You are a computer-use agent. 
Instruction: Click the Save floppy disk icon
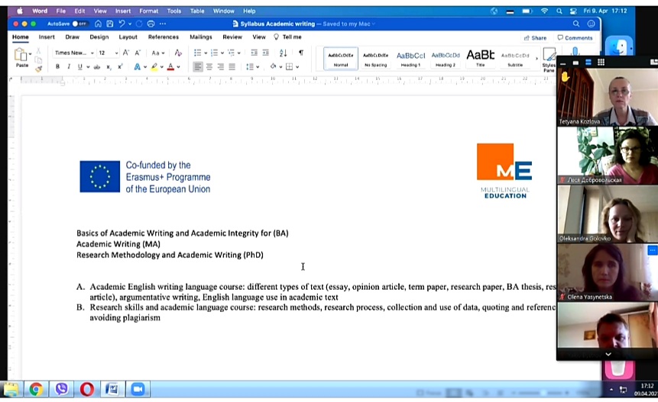point(109,24)
